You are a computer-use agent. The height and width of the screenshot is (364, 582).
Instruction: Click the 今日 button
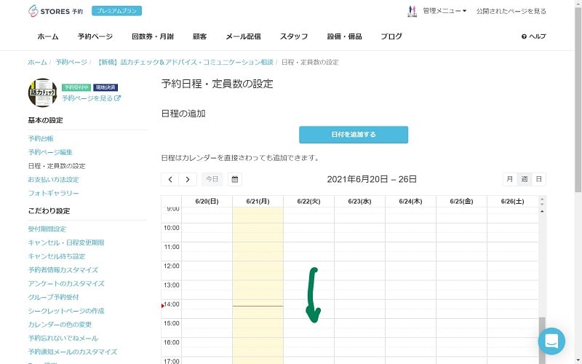point(212,179)
